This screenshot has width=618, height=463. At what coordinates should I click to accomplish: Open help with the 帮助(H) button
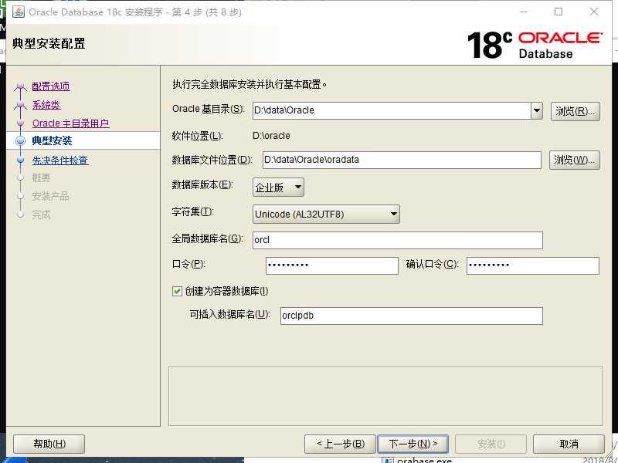click(49, 444)
